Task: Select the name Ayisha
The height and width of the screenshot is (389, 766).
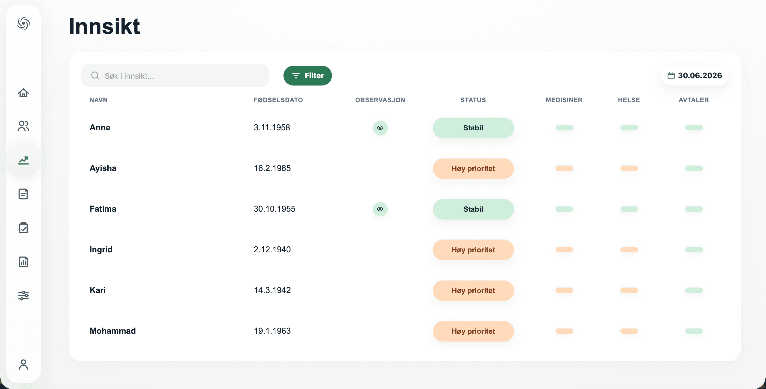Action: point(103,168)
